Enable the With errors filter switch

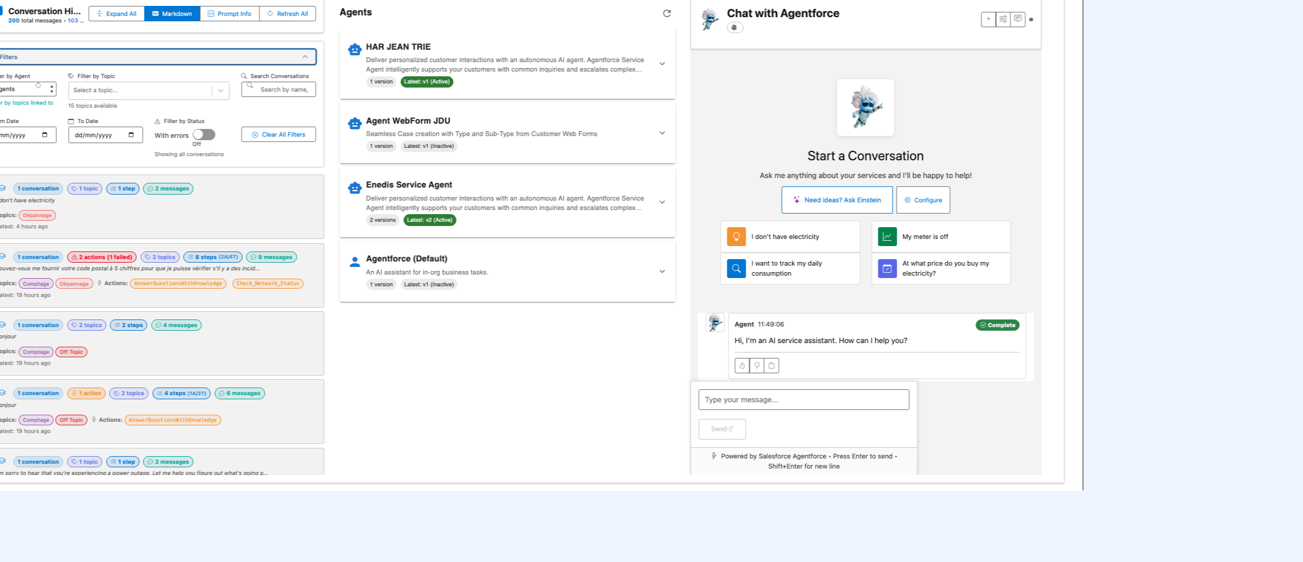[204, 134]
